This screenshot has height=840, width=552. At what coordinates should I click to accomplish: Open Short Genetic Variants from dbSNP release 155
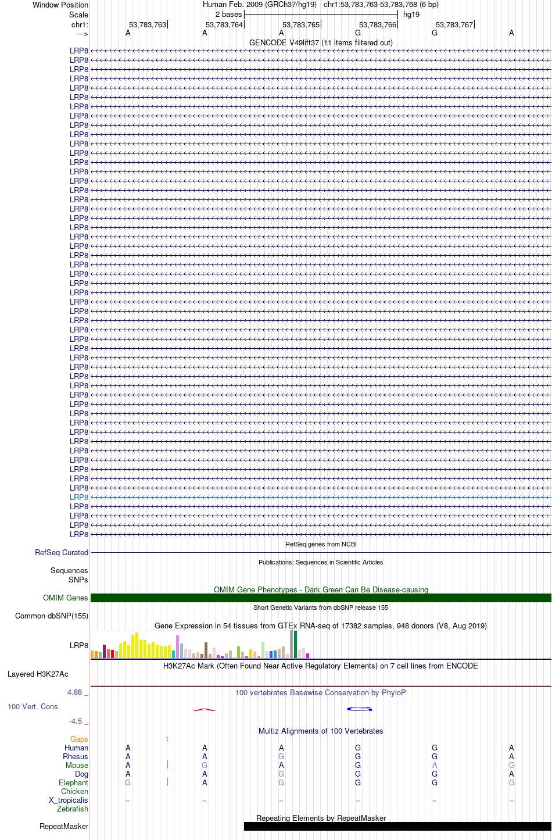[321, 608]
